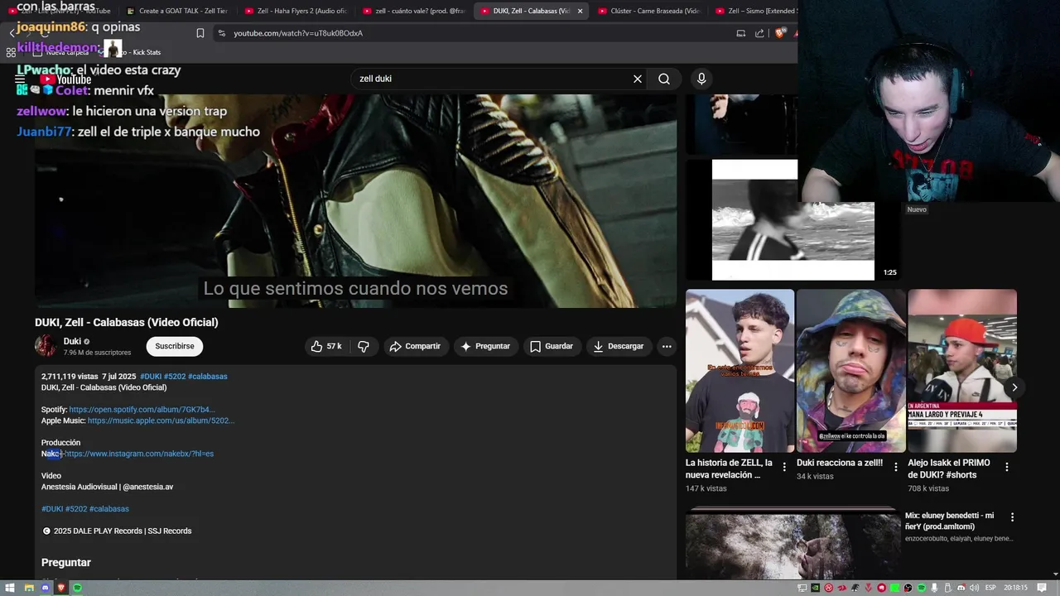Viewport: 1060px width, 596px height.
Task: Switch to Create a GOAT TALK tab
Action: pos(176,11)
